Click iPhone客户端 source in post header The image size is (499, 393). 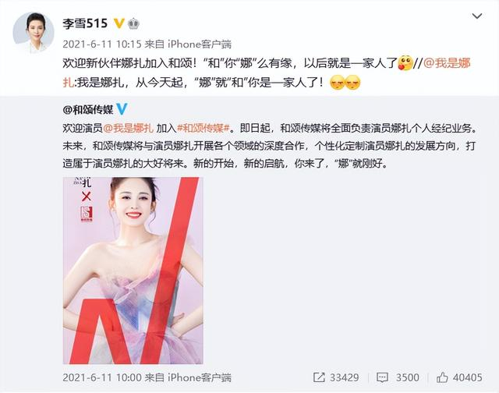pyautogui.click(x=200, y=44)
